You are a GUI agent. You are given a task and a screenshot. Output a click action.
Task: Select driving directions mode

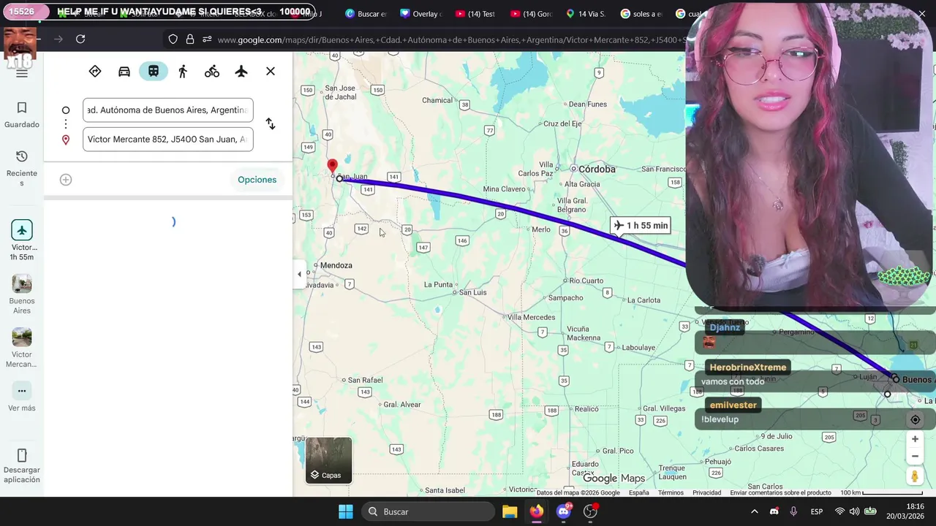pos(124,71)
